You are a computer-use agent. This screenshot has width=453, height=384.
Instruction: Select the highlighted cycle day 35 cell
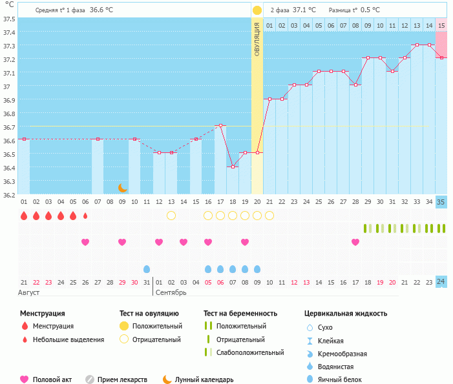[x=441, y=202]
